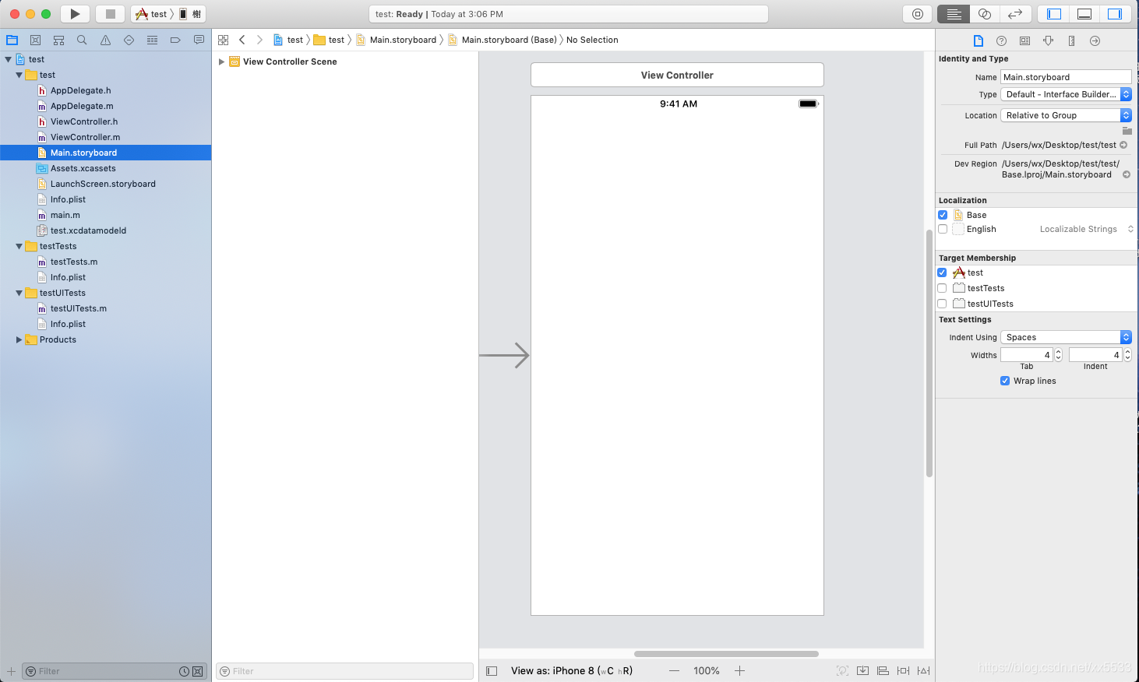1139x682 pixels.
Task: Toggle the Debug area
Action: click(1084, 14)
